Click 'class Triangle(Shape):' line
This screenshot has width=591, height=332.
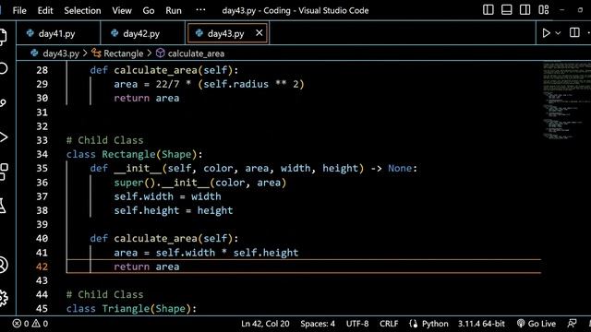(x=131, y=309)
